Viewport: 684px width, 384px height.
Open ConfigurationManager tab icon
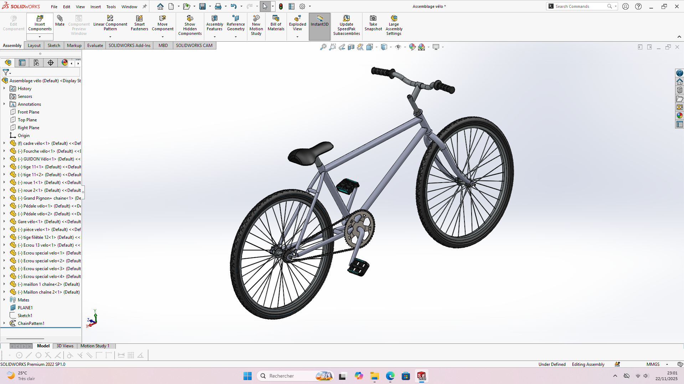coord(36,63)
